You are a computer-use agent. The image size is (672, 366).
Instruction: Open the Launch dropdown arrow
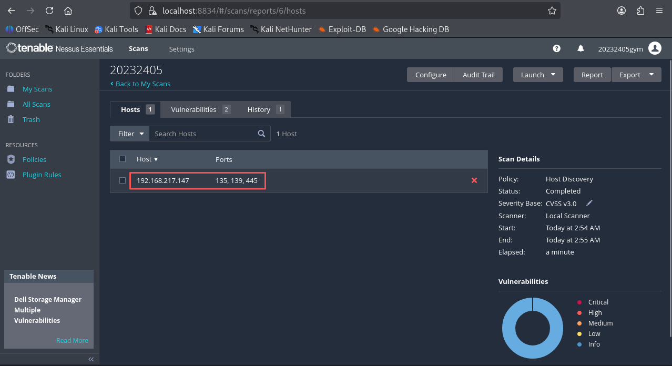(x=553, y=75)
